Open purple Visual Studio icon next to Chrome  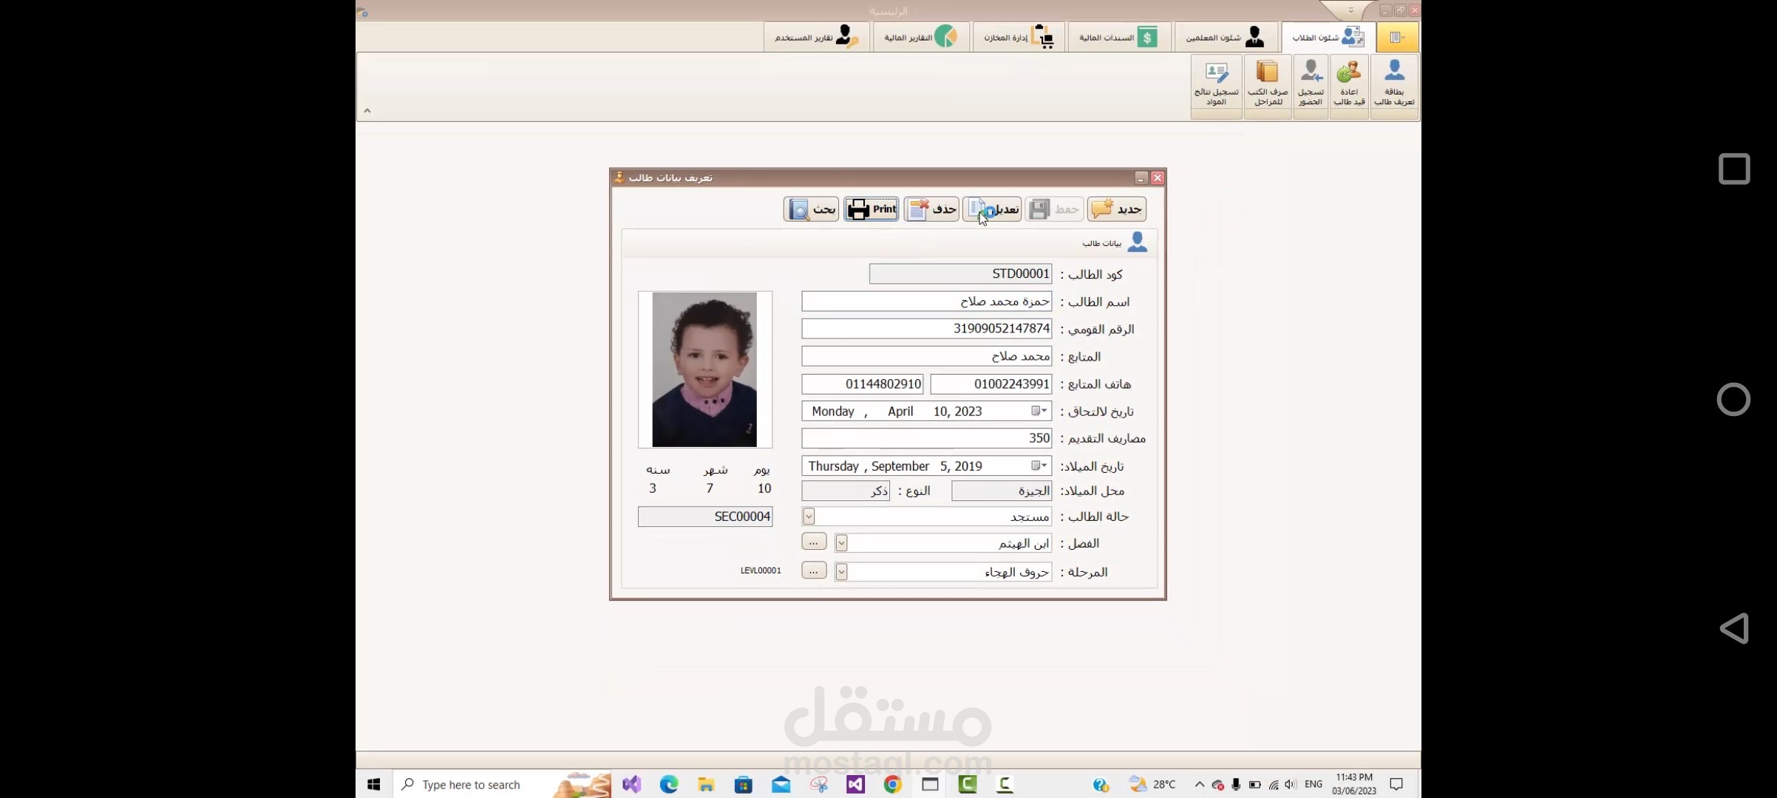(856, 785)
